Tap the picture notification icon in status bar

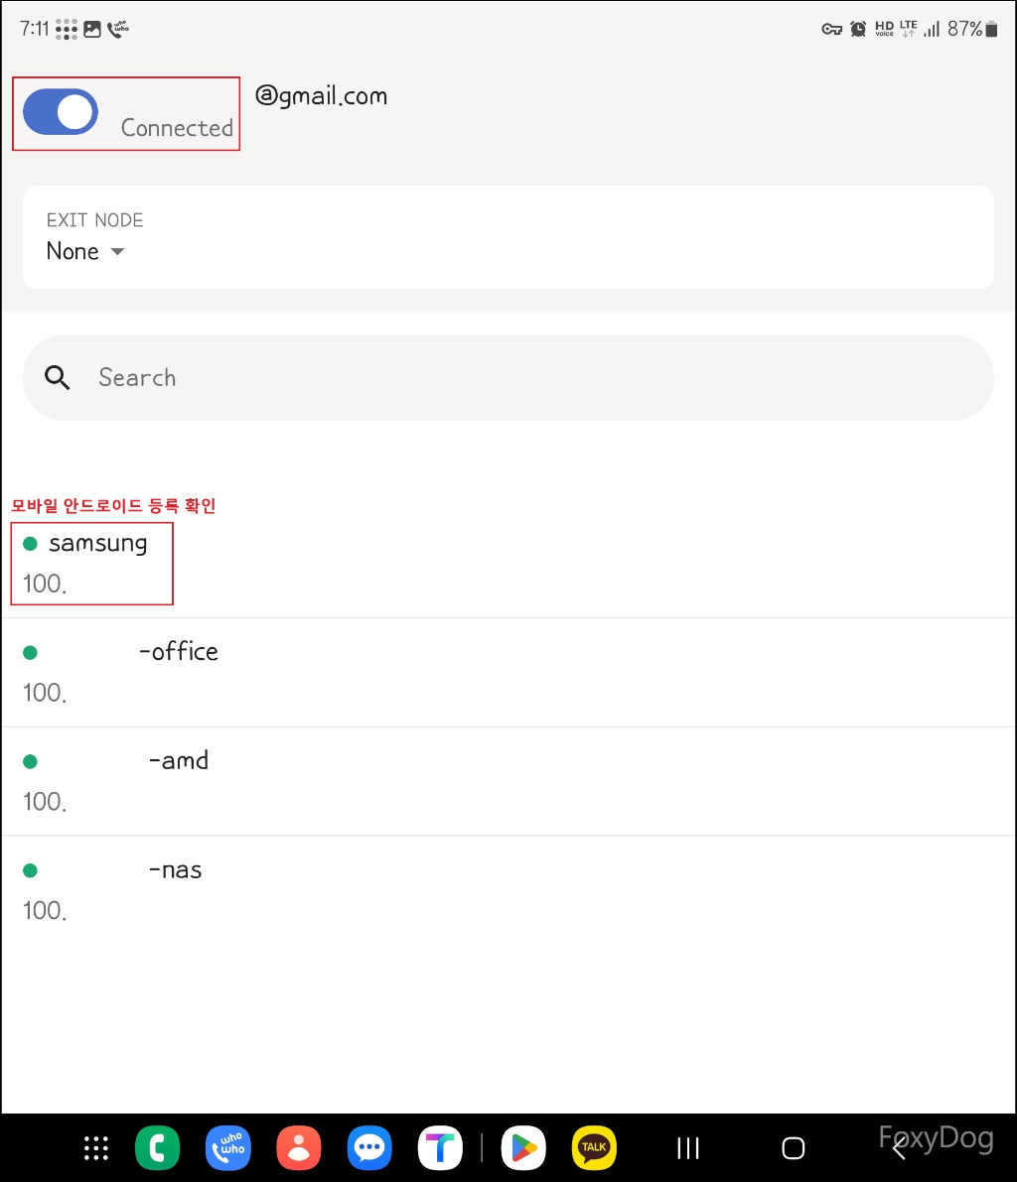pos(92,30)
